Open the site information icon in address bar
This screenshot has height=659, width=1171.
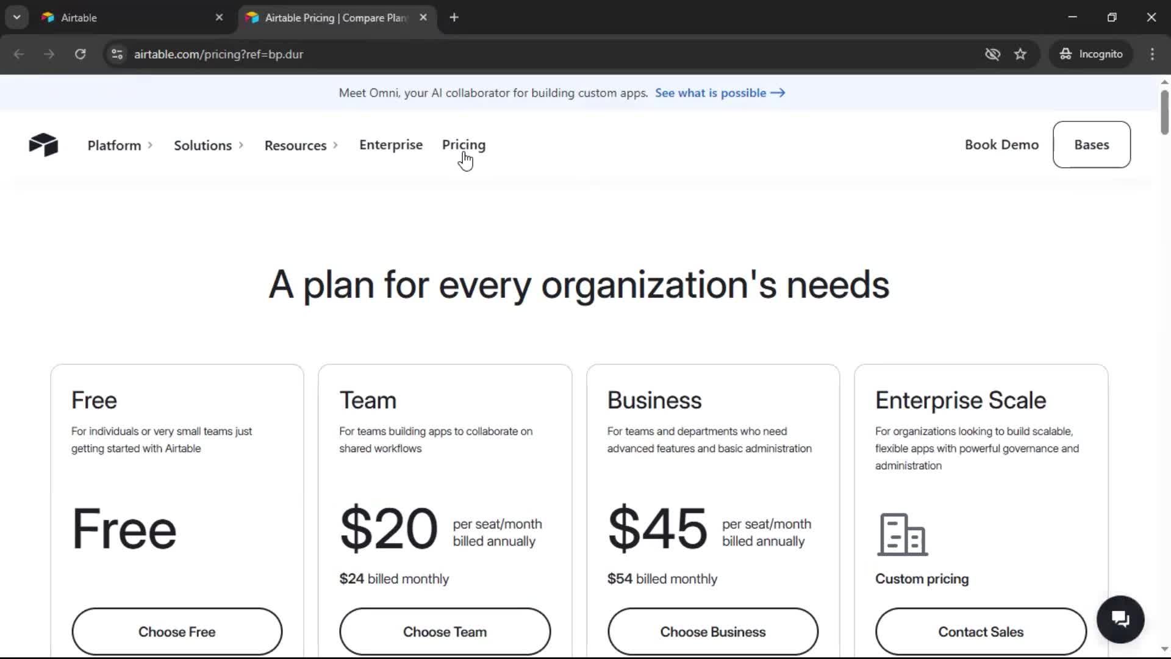tap(117, 54)
